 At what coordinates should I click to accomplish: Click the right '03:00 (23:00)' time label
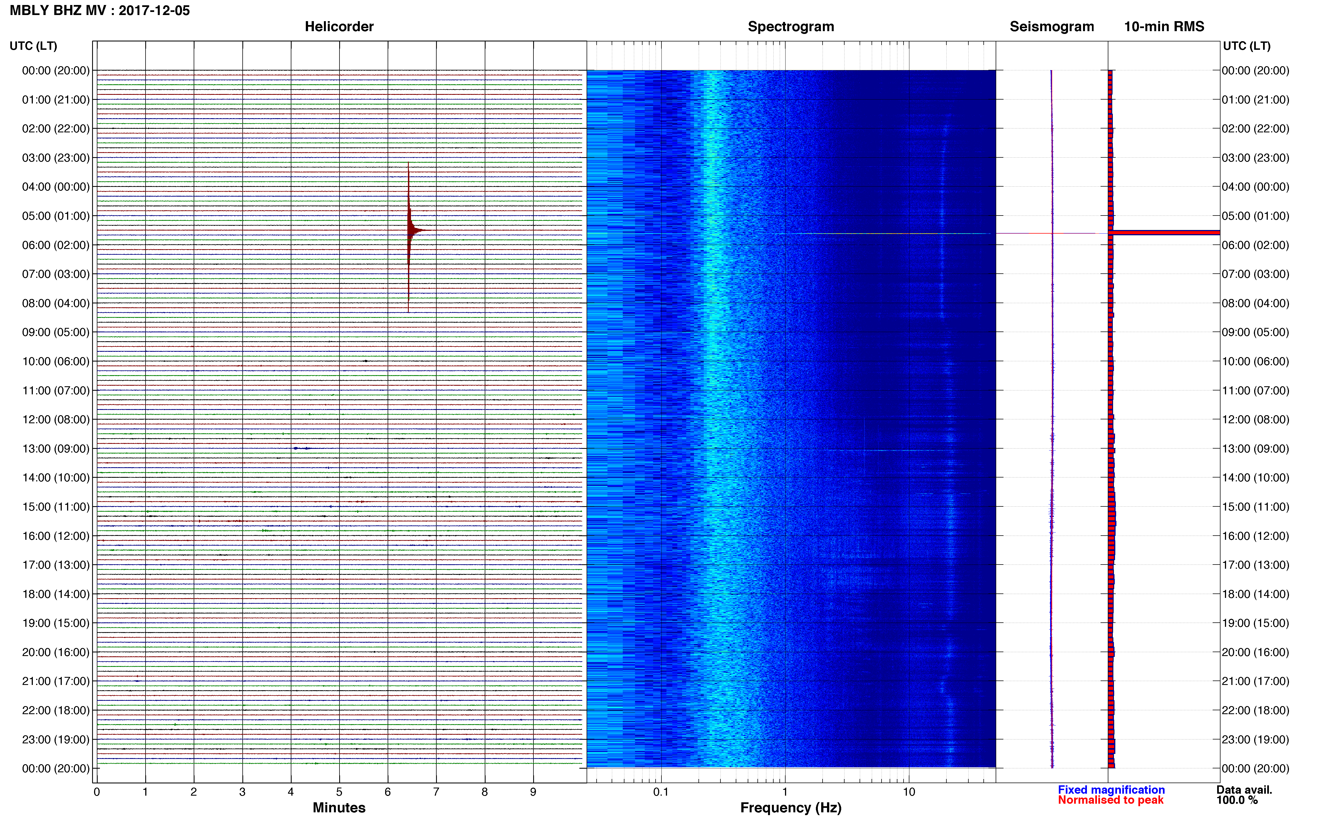1256,157
